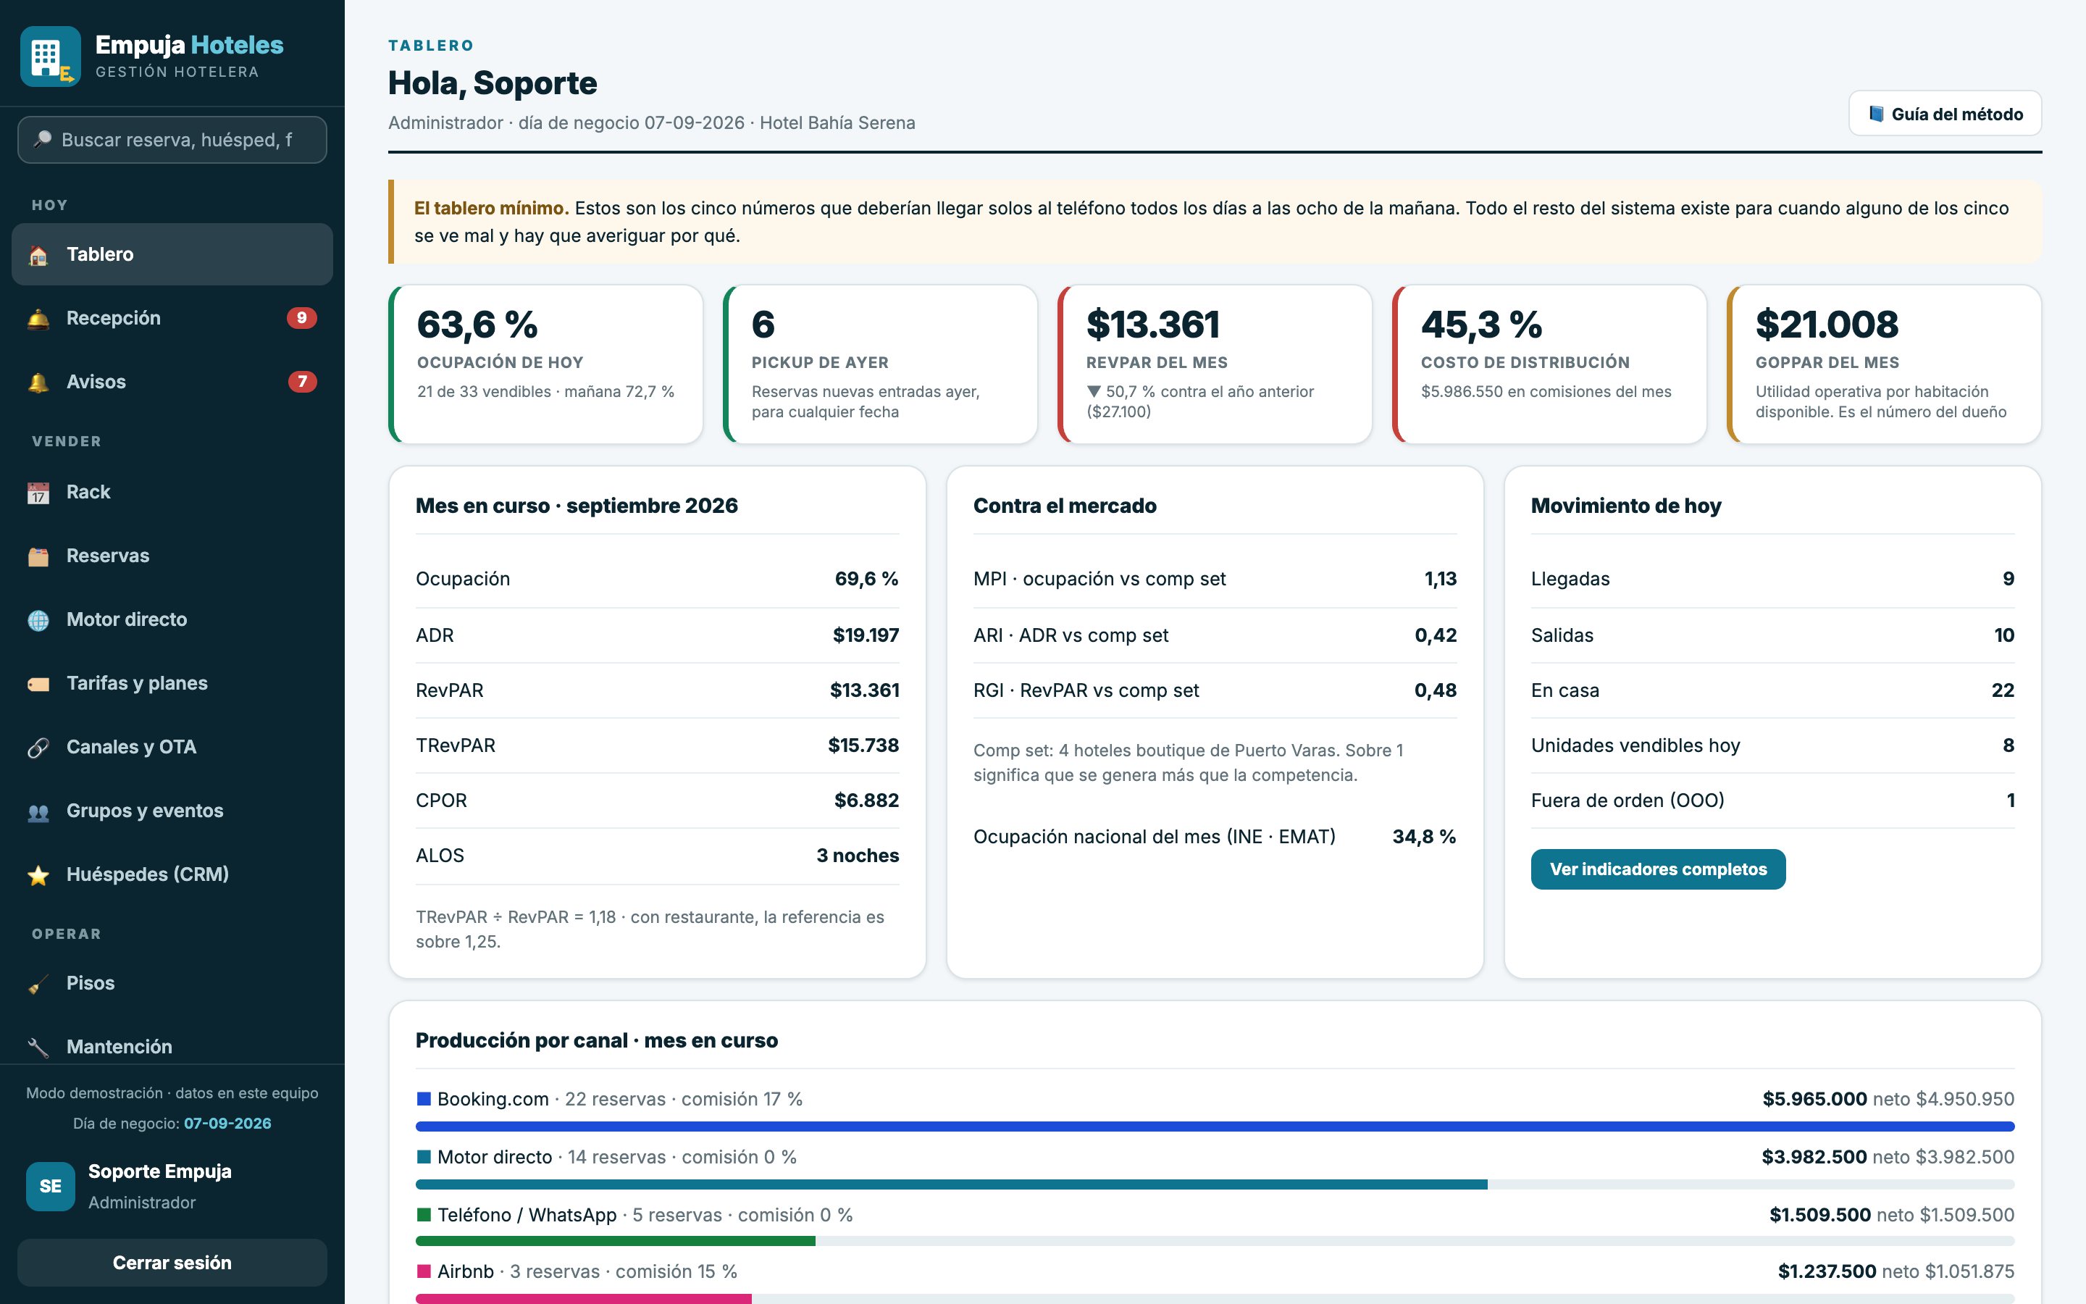Click the business day link 07-09-2026

[x=227, y=1124]
